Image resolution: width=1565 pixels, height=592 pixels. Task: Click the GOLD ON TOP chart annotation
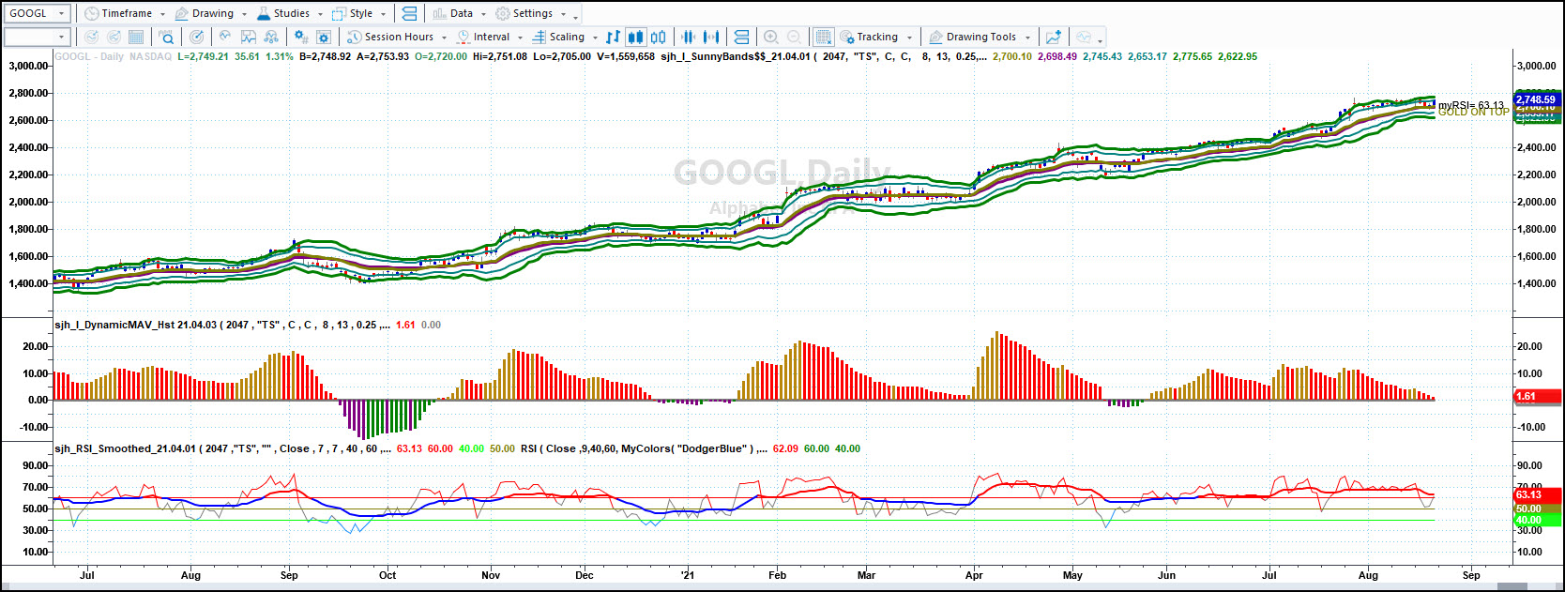click(x=1474, y=113)
